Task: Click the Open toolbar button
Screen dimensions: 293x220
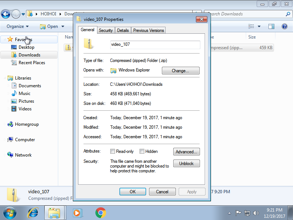Action: 49,26
